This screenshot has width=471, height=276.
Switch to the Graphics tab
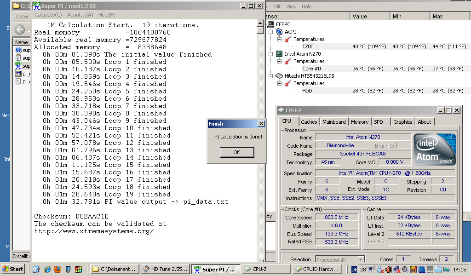click(x=403, y=121)
